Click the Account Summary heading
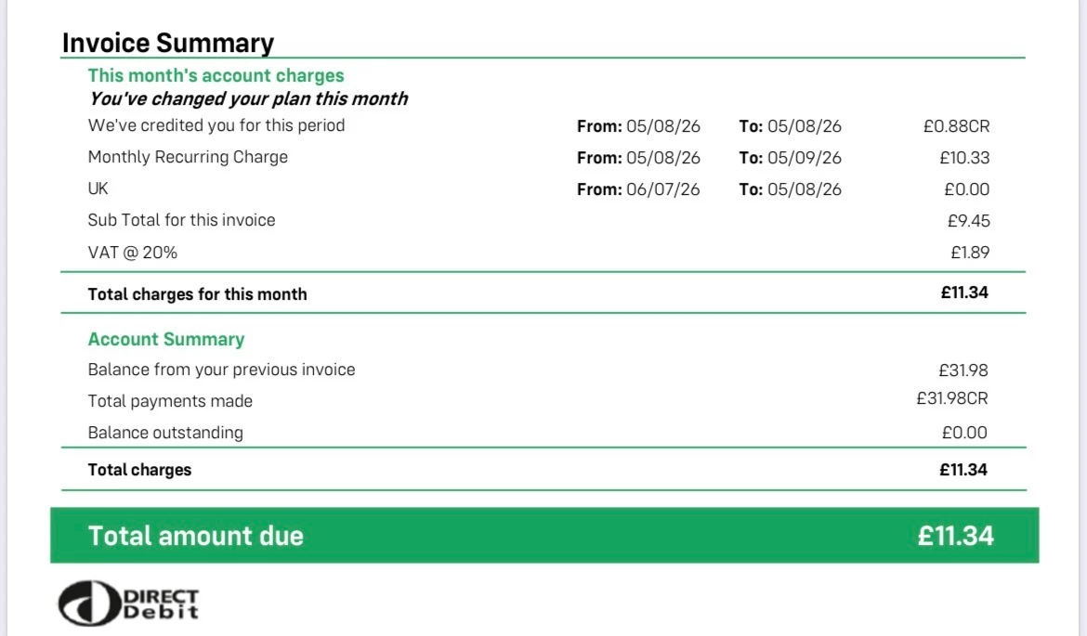The image size is (1087, 636). click(x=165, y=340)
